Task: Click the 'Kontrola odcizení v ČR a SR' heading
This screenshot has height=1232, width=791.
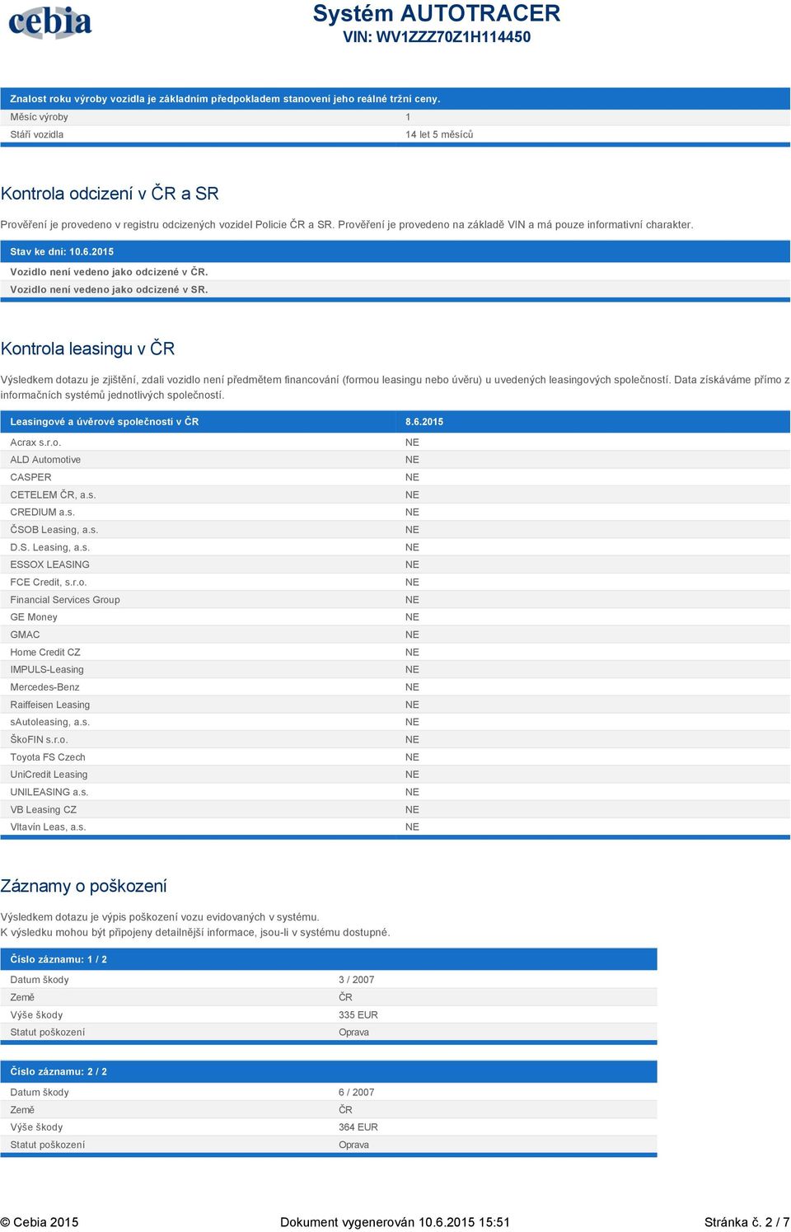Action: click(110, 194)
